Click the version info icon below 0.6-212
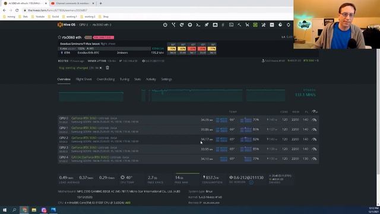The height and width of the screenshot is (214, 380). [x=251, y=182]
